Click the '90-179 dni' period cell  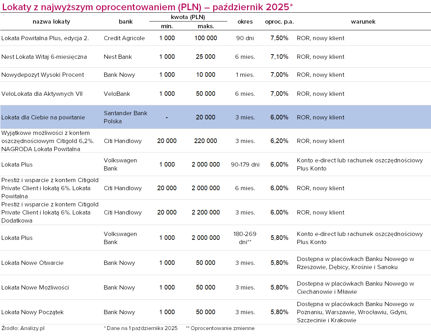[x=245, y=164]
